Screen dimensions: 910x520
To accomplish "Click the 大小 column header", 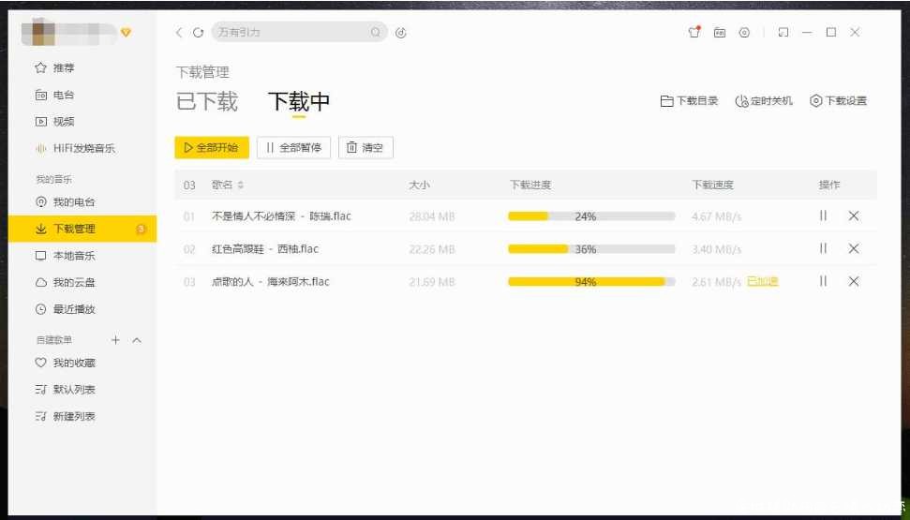I will (419, 186).
